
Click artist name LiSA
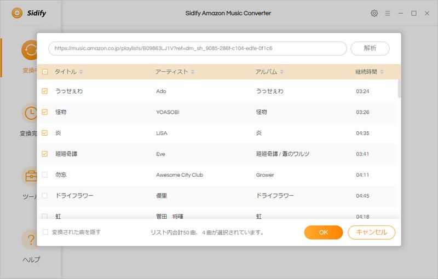pos(162,133)
